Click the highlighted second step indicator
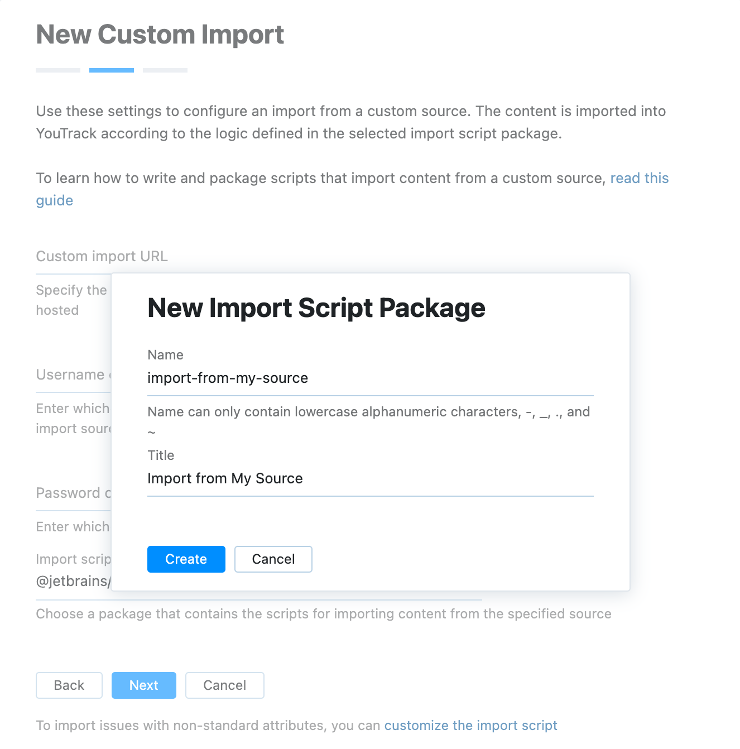 click(x=111, y=69)
